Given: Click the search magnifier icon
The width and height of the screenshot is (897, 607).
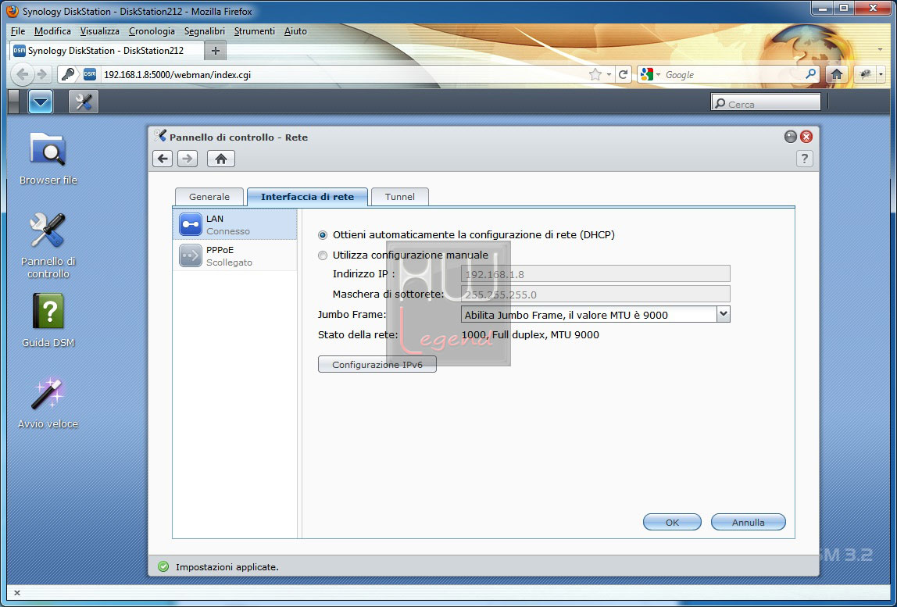Looking at the screenshot, I should (810, 74).
